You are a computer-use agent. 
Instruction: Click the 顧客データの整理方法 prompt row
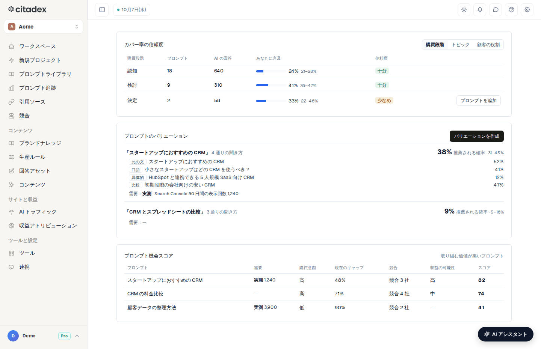[x=314, y=308]
